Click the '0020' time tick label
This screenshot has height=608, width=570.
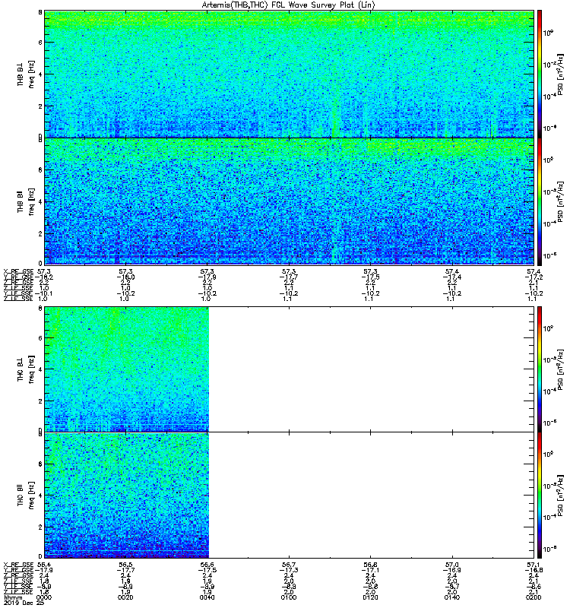(x=125, y=597)
